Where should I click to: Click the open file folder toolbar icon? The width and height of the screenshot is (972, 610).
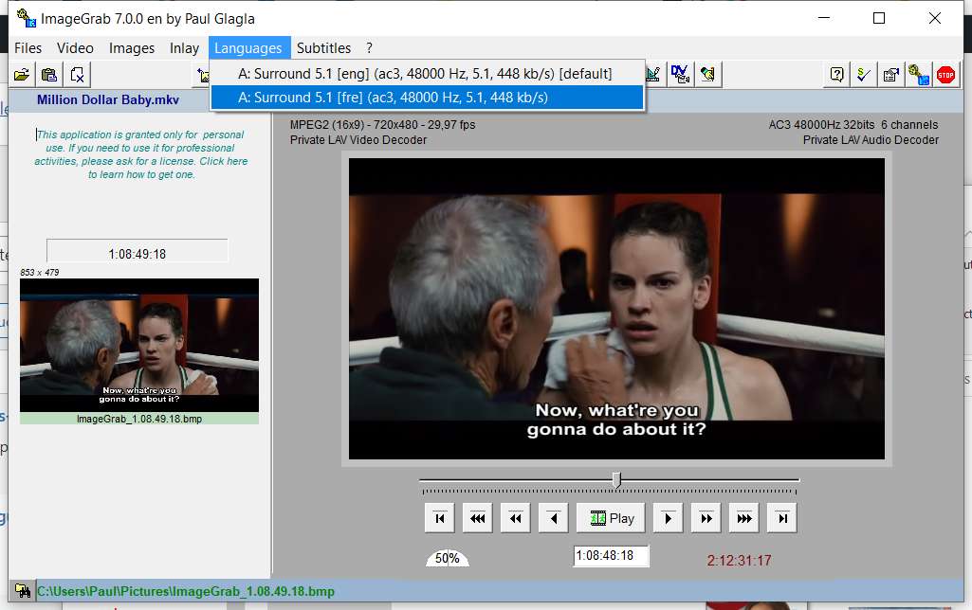[x=22, y=75]
